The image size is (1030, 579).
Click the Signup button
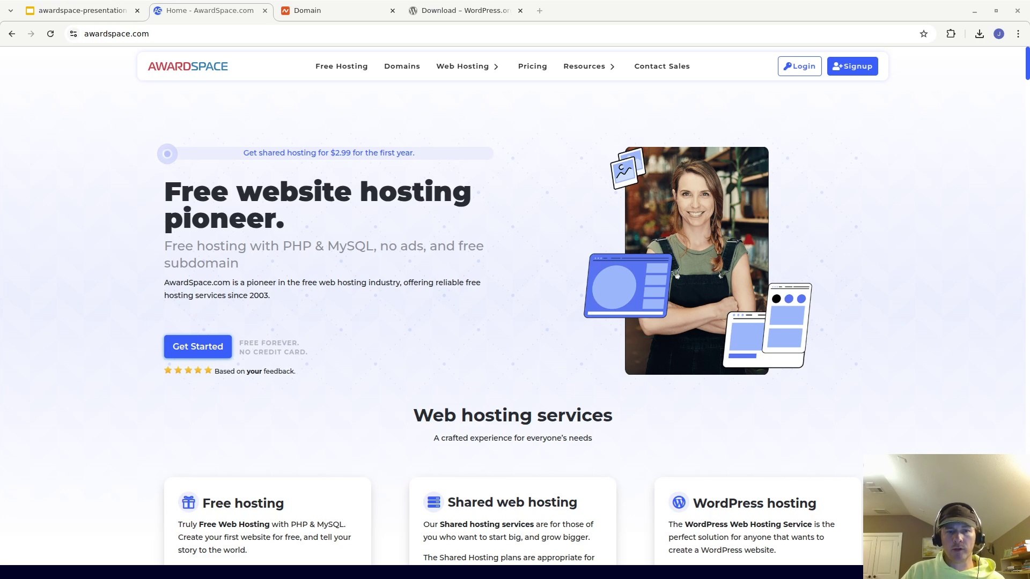coord(852,66)
